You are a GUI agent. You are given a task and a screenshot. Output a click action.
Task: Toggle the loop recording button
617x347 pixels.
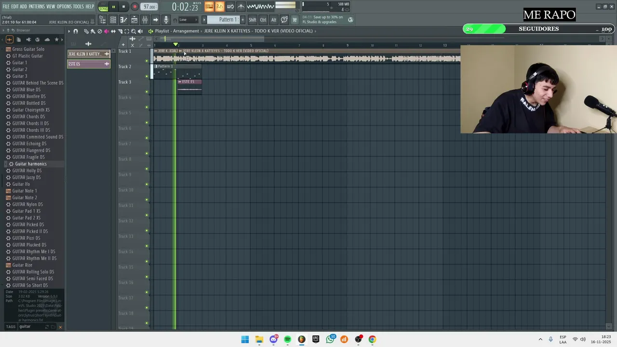coord(230,7)
